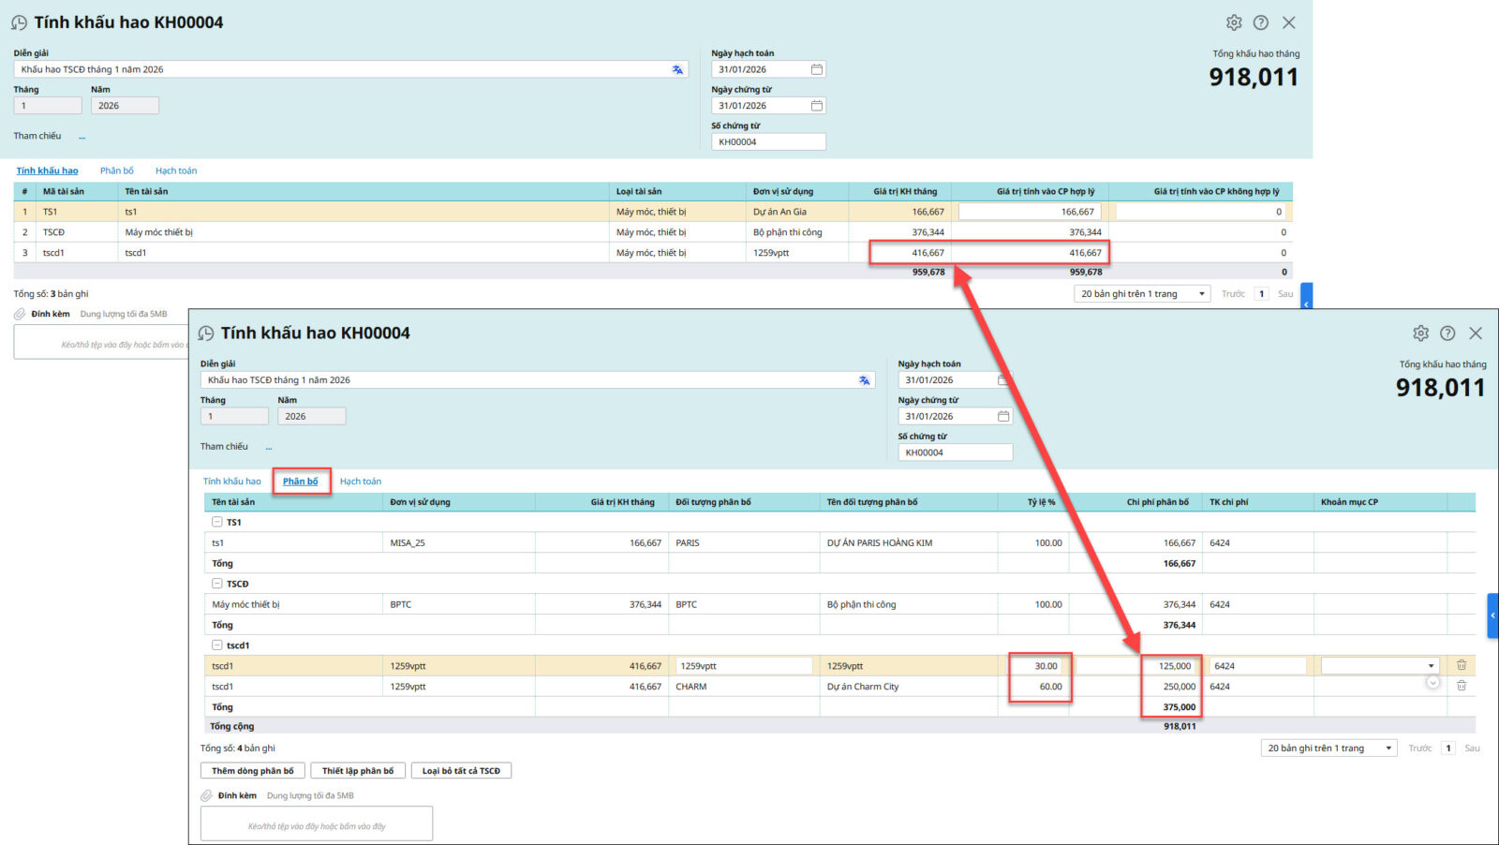1499x845 pixels.
Task: Delete the CHARM allocation row via trash icon
Action: tap(1461, 686)
